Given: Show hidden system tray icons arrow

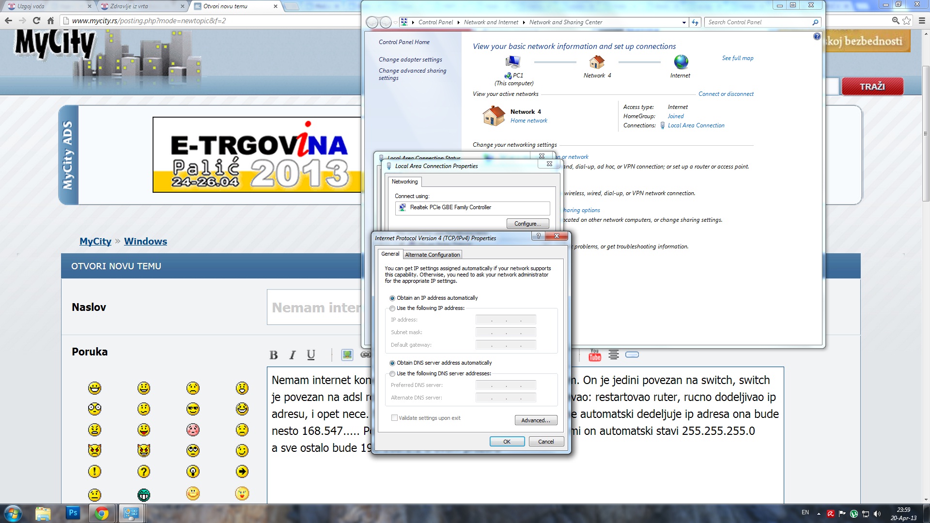Looking at the screenshot, I should 819,513.
